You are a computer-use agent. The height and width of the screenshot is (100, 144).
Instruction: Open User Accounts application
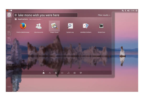tap(38, 27)
